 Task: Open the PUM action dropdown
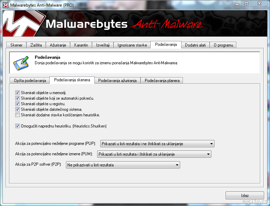point(154,154)
